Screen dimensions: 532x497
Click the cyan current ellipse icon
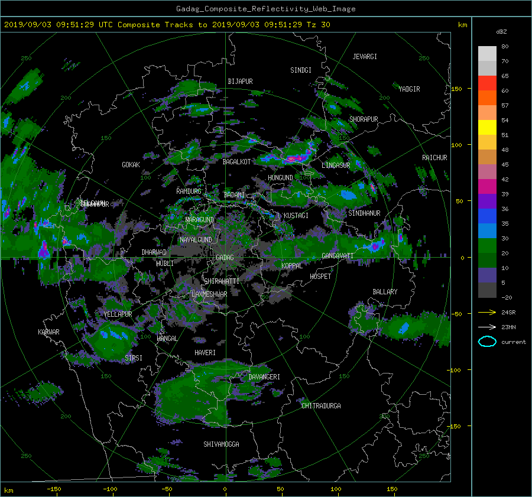tap(487, 342)
